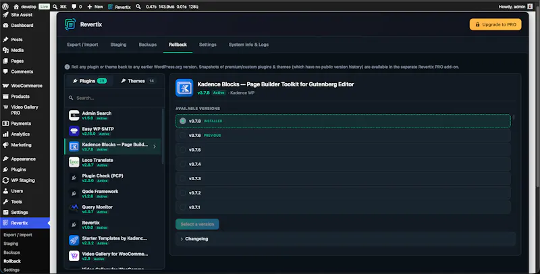Viewport: 540px width, 274px height.
Task: Open Revertix from the admin bar
Action: pyautogui.click(x=119, y=7)
